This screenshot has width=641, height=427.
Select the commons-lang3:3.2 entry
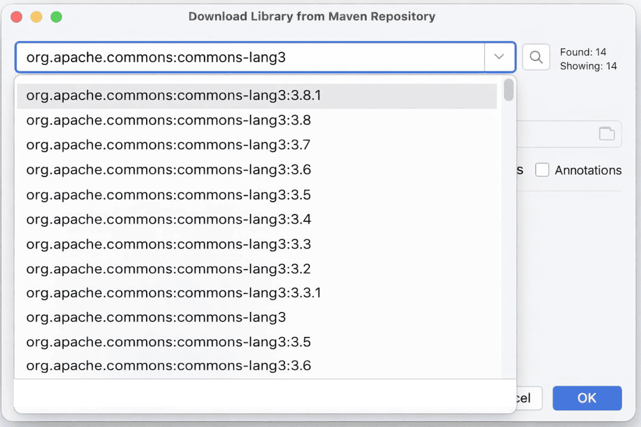169,269
